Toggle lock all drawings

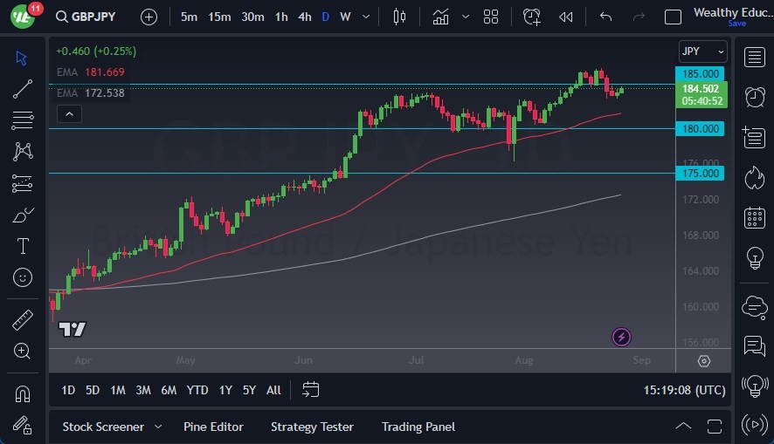[x=23, y=425]
